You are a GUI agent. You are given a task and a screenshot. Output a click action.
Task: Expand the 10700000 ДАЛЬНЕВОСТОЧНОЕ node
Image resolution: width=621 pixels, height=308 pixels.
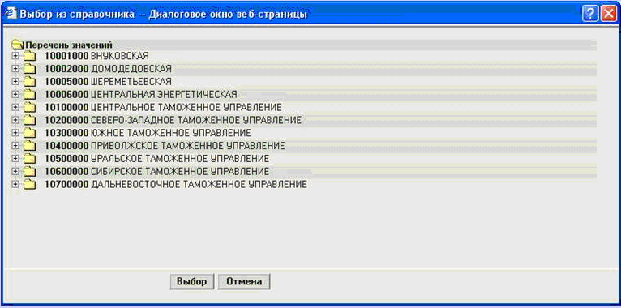point(15,185)
